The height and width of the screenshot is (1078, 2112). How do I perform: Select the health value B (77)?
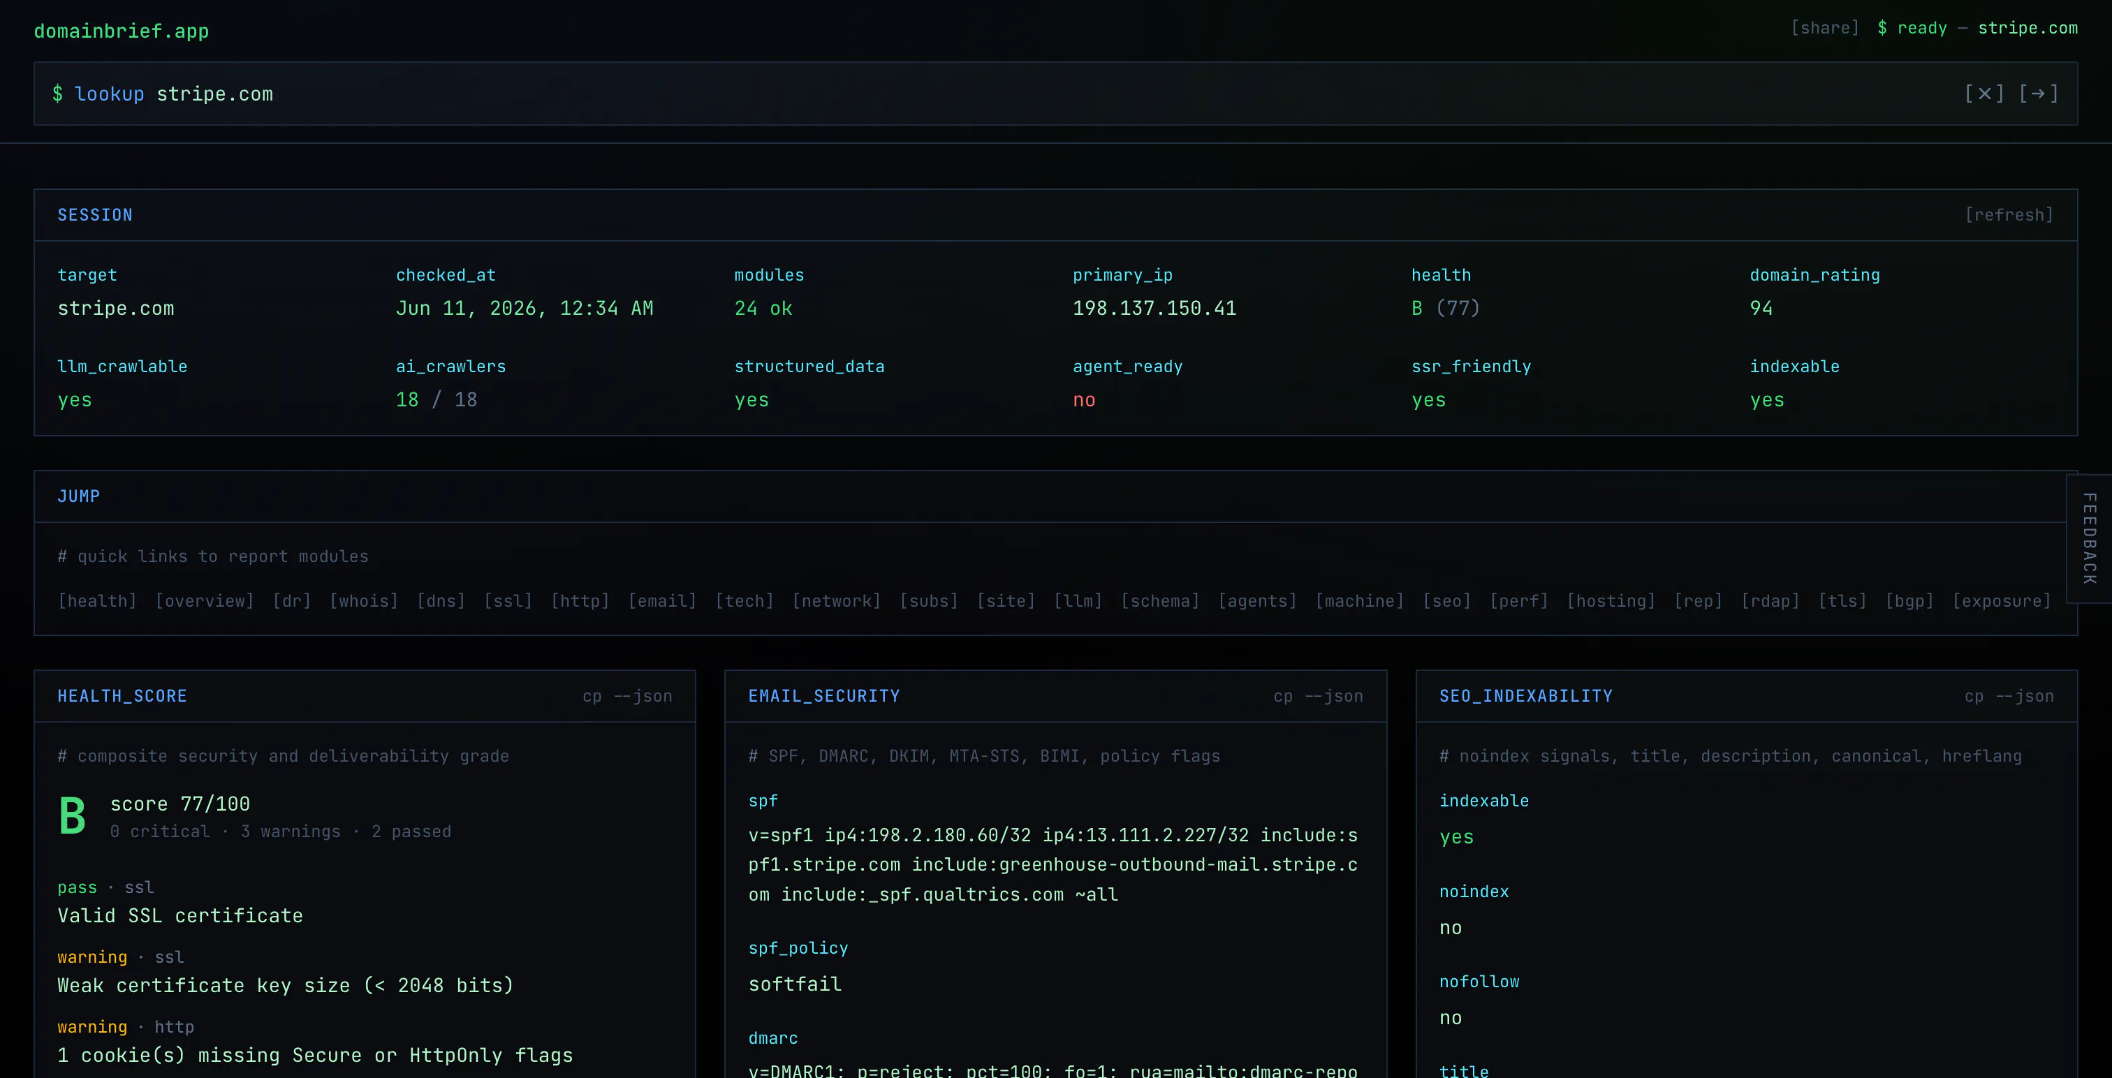[x=1446, y=308]
